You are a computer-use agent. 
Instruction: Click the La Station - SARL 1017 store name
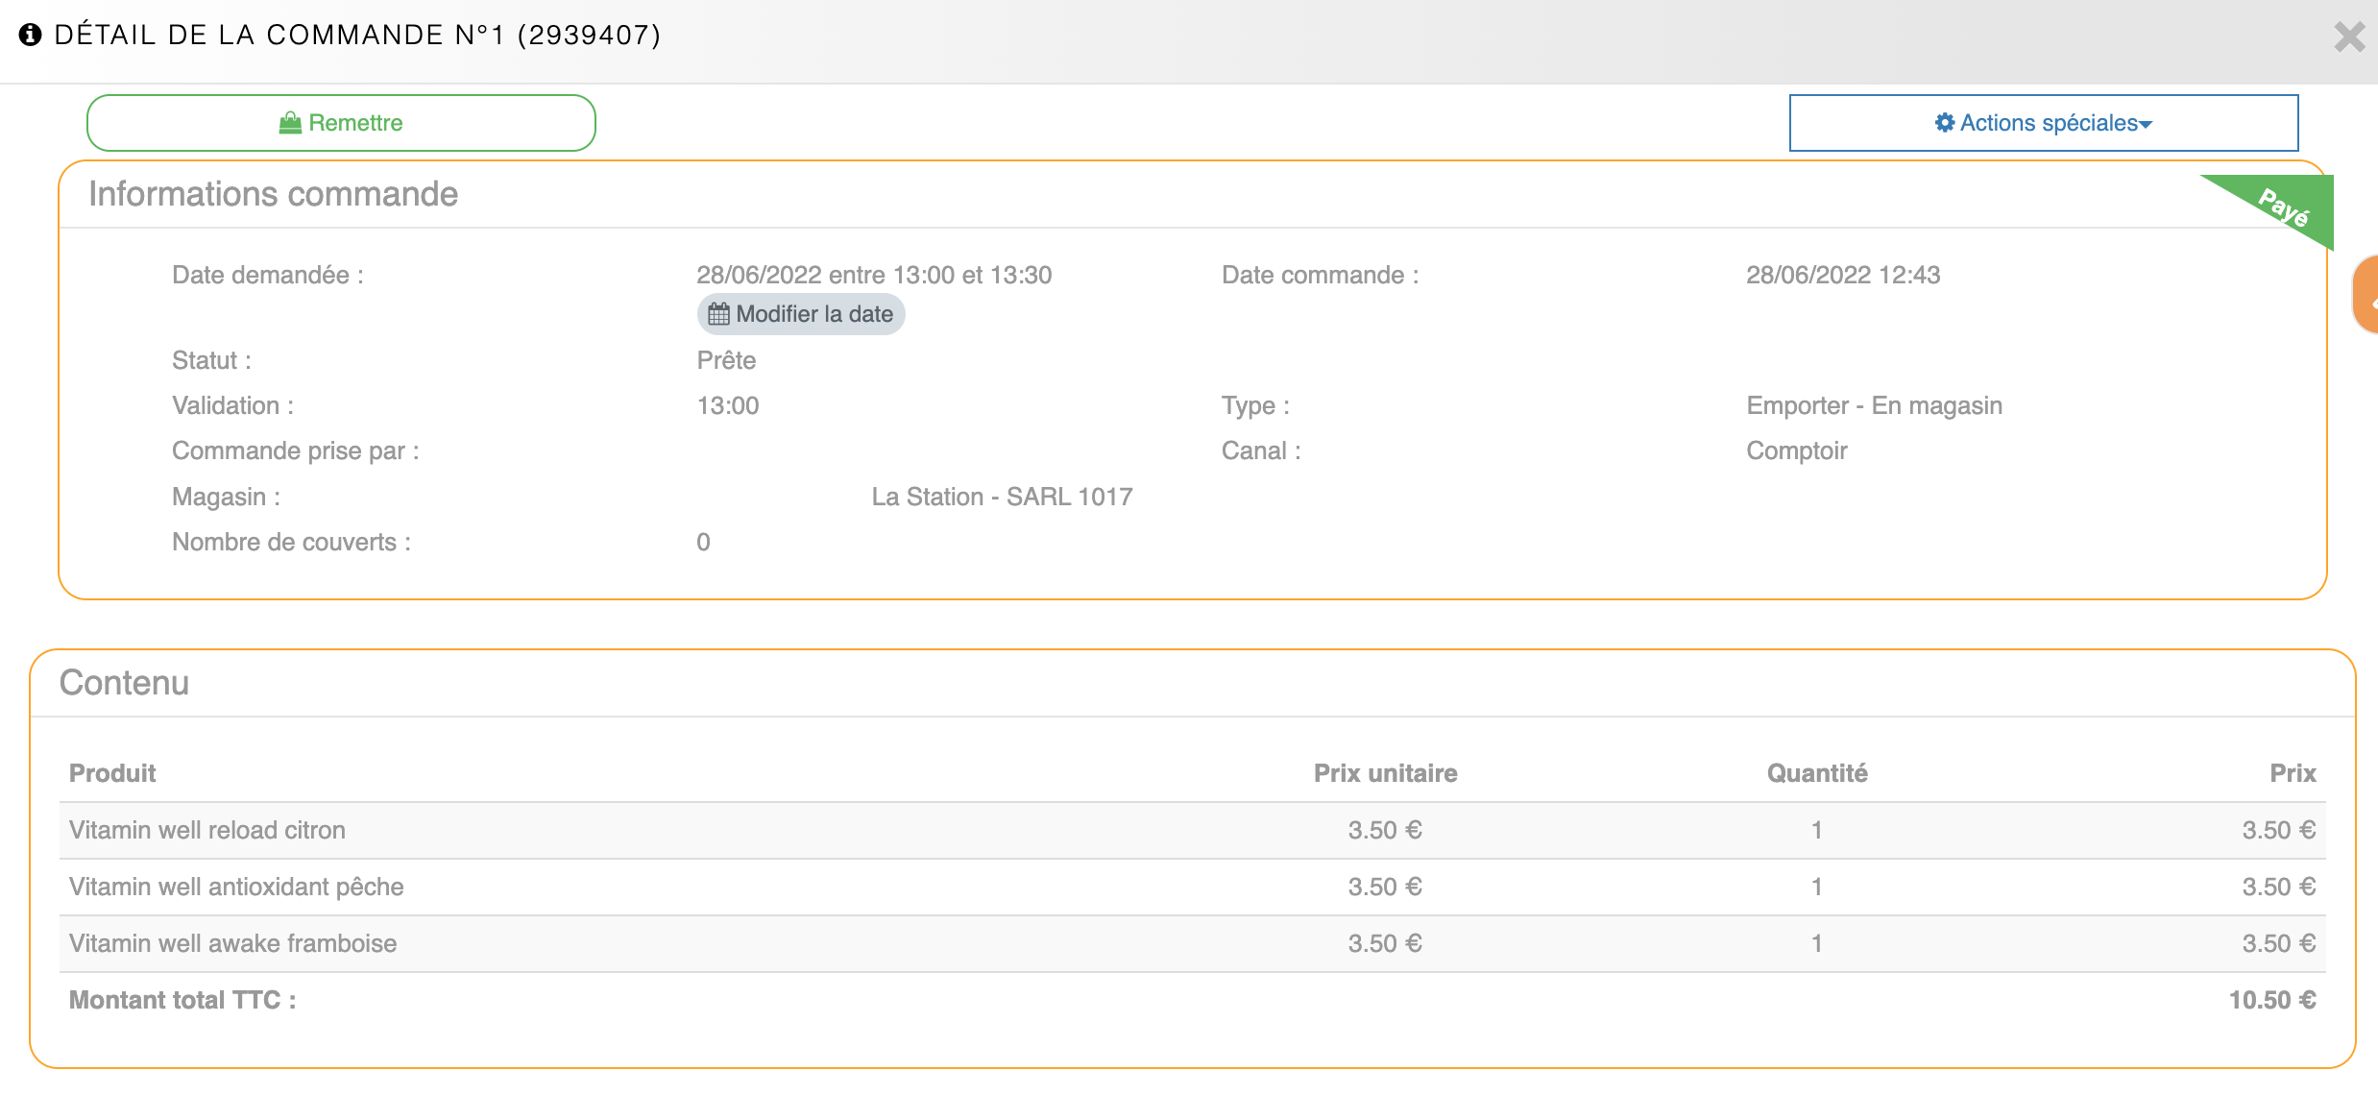(x=1002, y=497)
